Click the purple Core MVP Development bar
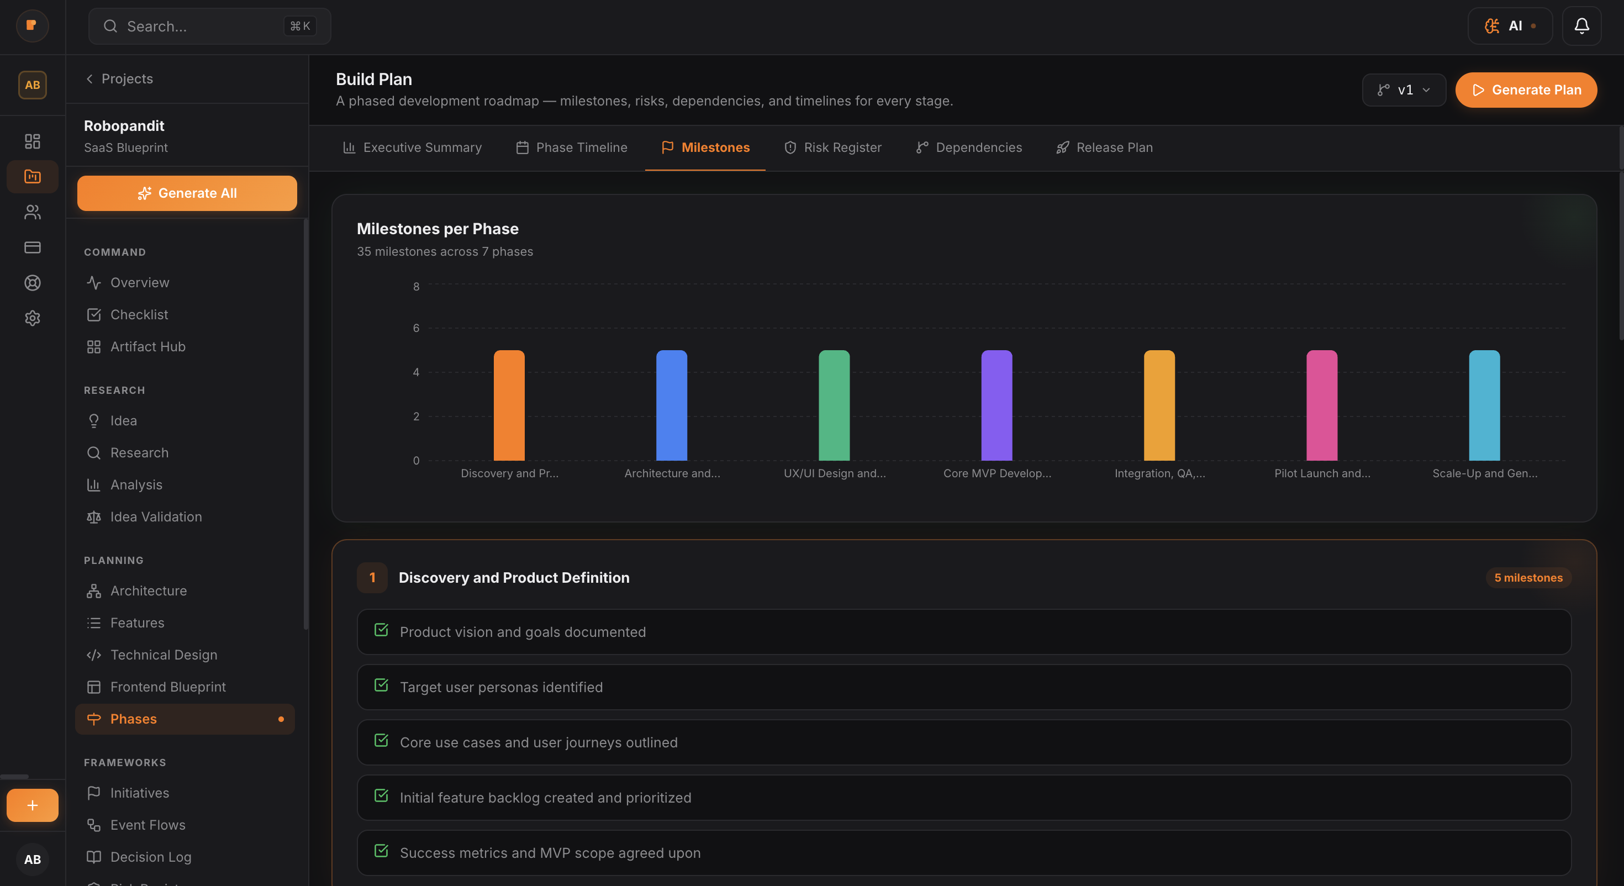 click(x=996, y=405)
